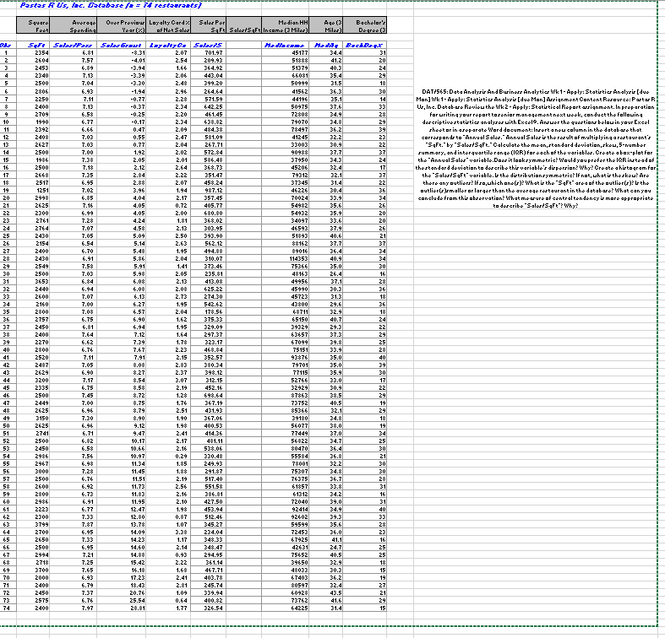Click the italic 'Sales/Pers' variable name

[73, 46]
